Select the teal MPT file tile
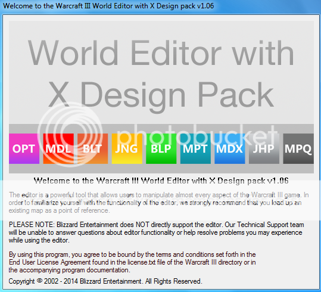This screenshot has height=292, width=321. tap(195, 148)
